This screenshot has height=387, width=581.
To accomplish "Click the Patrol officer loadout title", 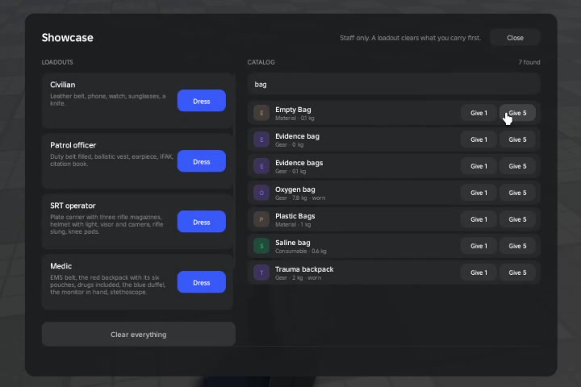I will click(73, 145).
